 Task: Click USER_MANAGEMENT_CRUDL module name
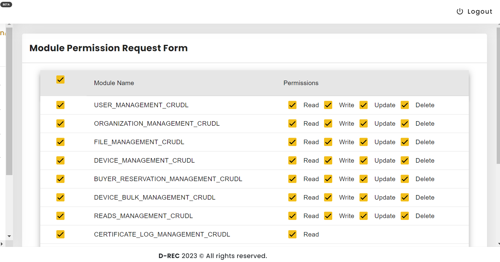point(141,105)
